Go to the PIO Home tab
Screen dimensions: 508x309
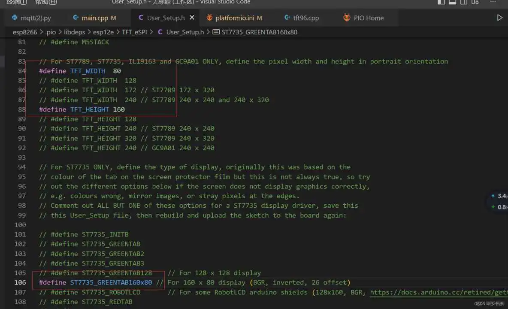coord(363,18)
